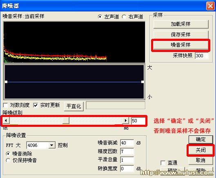
Task: Click the left arrow of the 降噪级别 slider
Action: (6, 121)
